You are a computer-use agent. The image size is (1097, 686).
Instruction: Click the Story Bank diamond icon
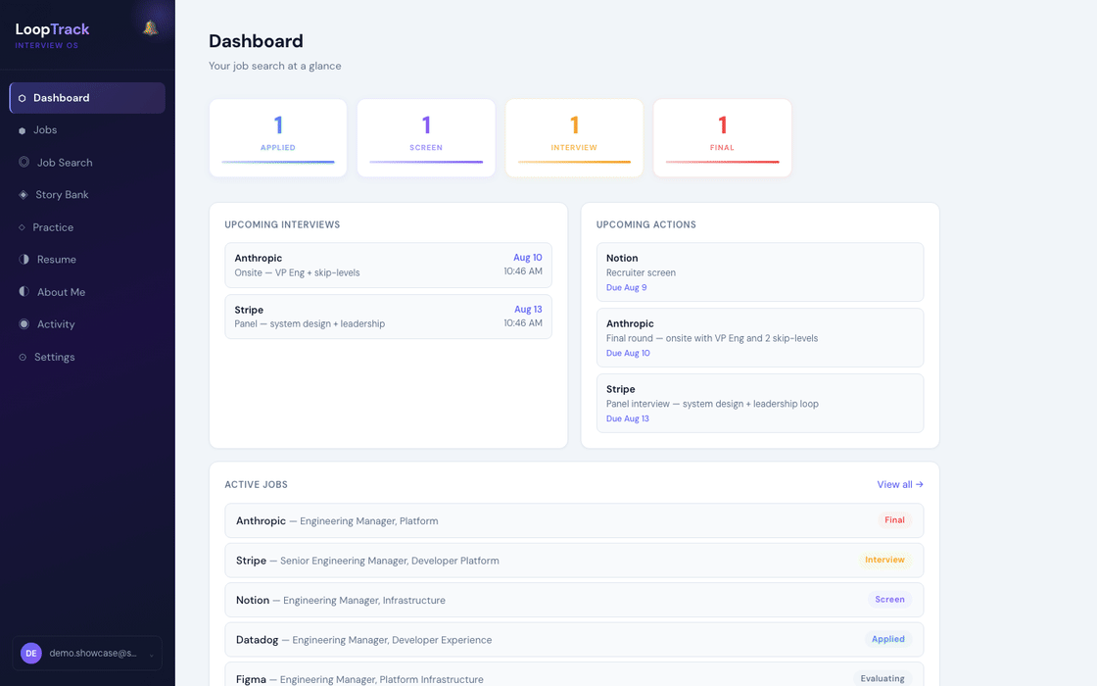click(24, 195)
